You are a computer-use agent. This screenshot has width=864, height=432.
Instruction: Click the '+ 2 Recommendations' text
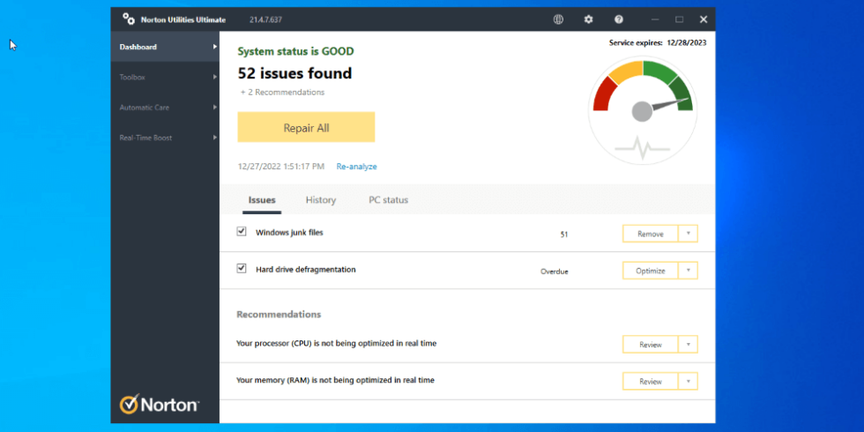pos(283,92)
